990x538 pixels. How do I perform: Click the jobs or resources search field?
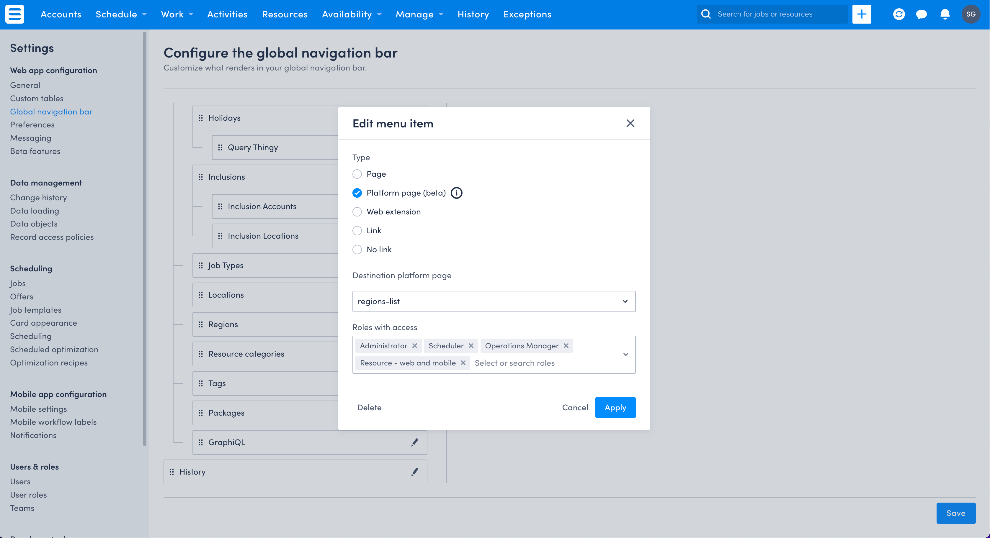tap(776, 14)
